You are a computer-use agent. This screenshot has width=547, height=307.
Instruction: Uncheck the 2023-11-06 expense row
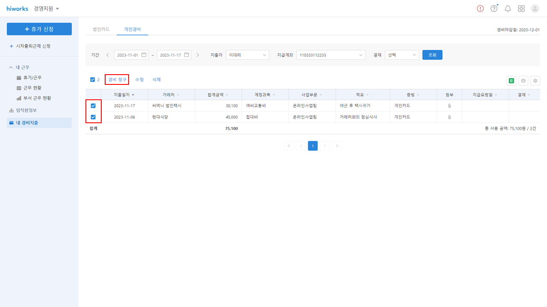pyautogui.click(x=93, y=117)
